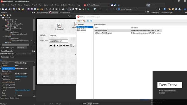Open the Default Layout dropdown
Screen dimensions: 187x105
click(109, 5)
